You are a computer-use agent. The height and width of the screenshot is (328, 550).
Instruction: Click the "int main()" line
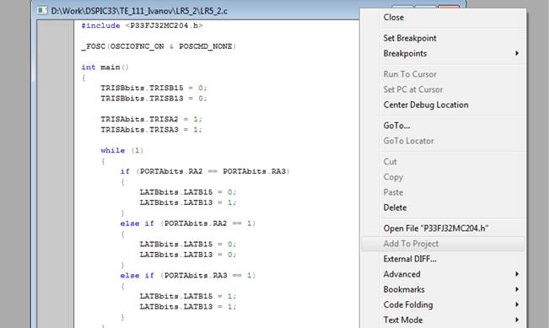pyautogui.click(x=105, y=67)
